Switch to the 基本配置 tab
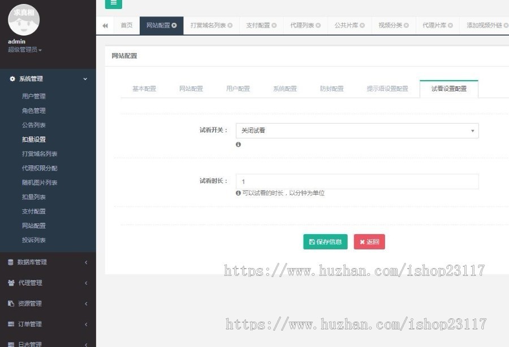The height and width of the screenshot is (347, 509). coord(144,89)
